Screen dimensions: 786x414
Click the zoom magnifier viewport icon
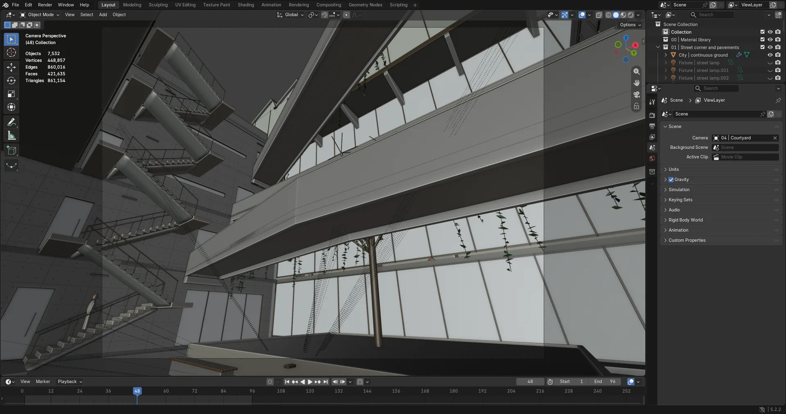tap(637, 72)
